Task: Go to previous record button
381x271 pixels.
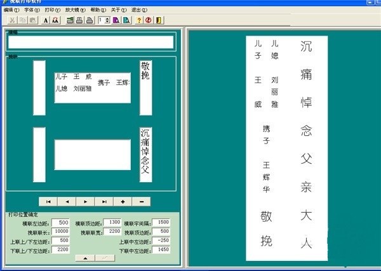Action: 67,202
